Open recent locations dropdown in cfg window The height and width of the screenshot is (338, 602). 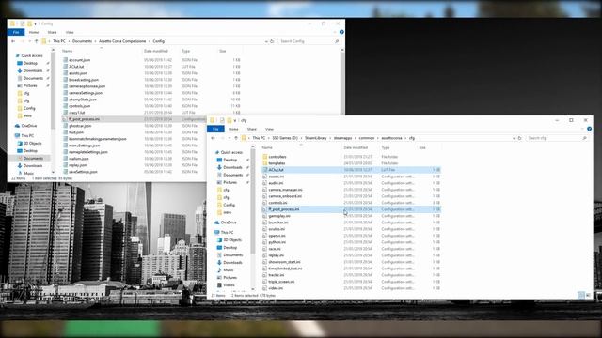(230, 138)
